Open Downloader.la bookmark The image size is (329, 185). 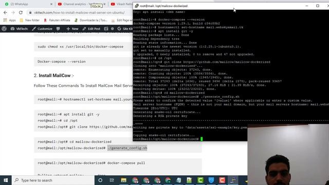tap(91, 20)
